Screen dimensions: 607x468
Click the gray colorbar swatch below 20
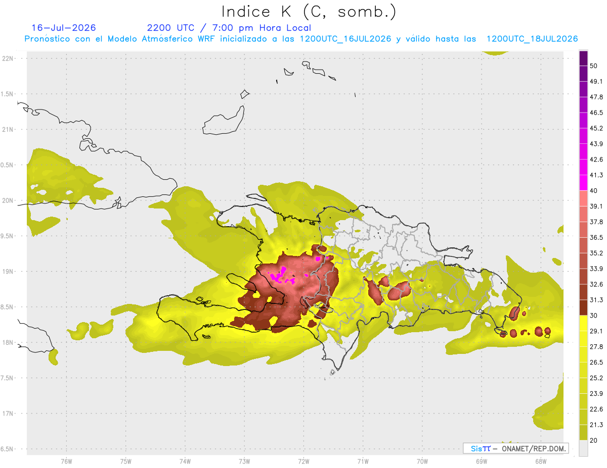[x=583, y=448]
